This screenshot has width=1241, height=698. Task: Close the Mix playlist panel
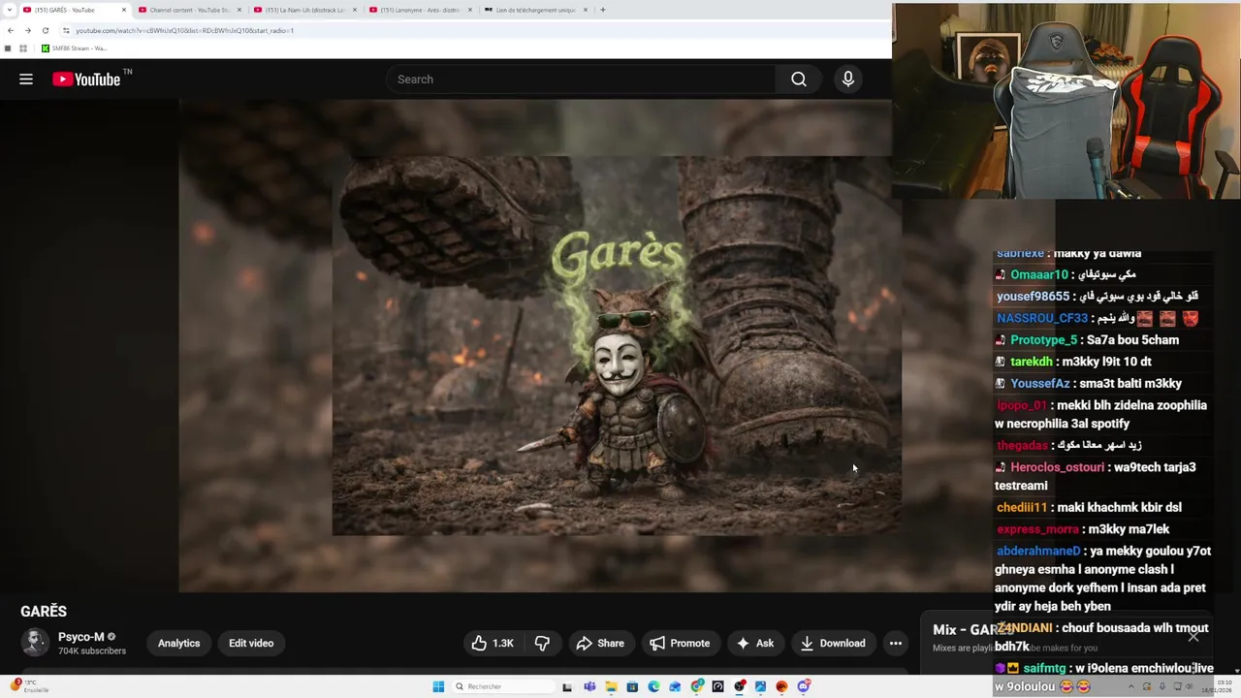tap(1193, 637)
